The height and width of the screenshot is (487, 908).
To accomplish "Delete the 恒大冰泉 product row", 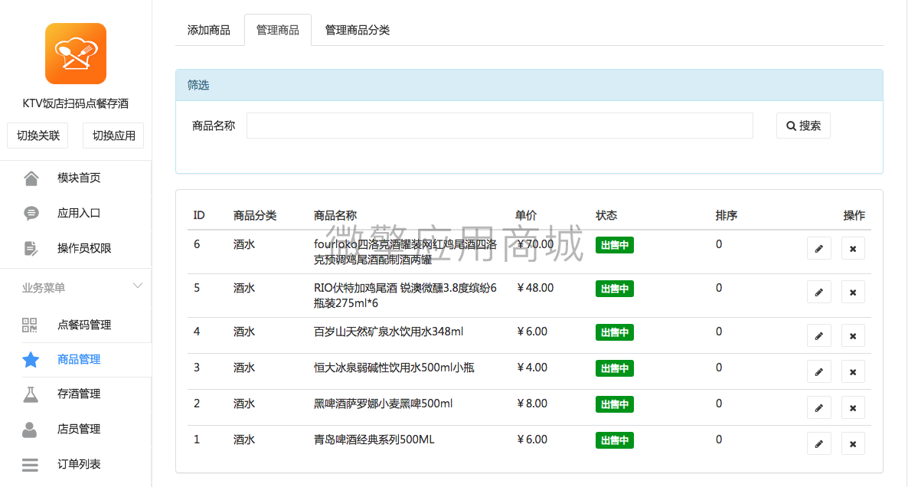I will click(853, 372).
